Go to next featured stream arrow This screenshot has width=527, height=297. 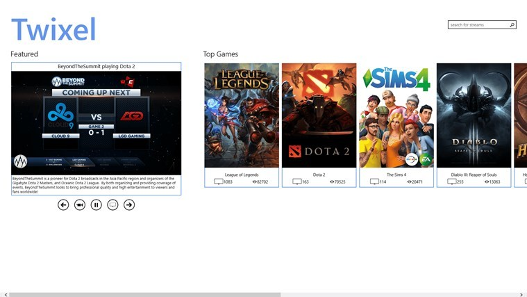tap(129, 204)
